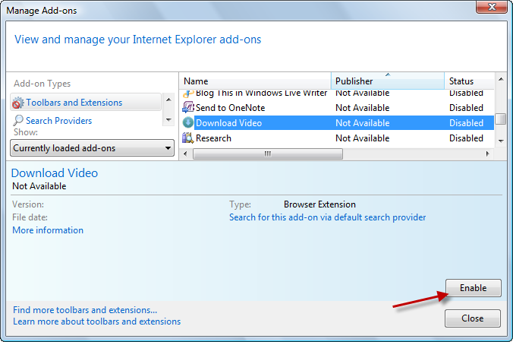Select the Research add-on row
This screenshot has height=342, width=513.
pos(337,138)
